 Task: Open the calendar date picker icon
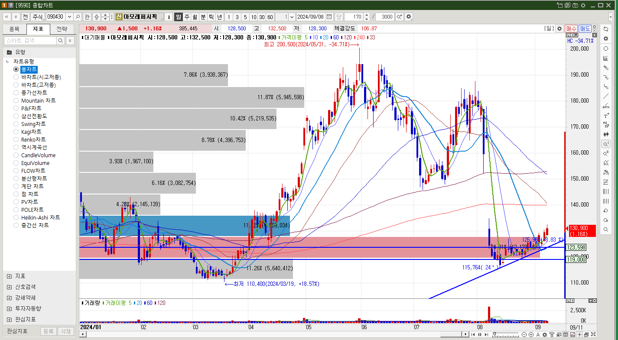click(x=329, y=17)
